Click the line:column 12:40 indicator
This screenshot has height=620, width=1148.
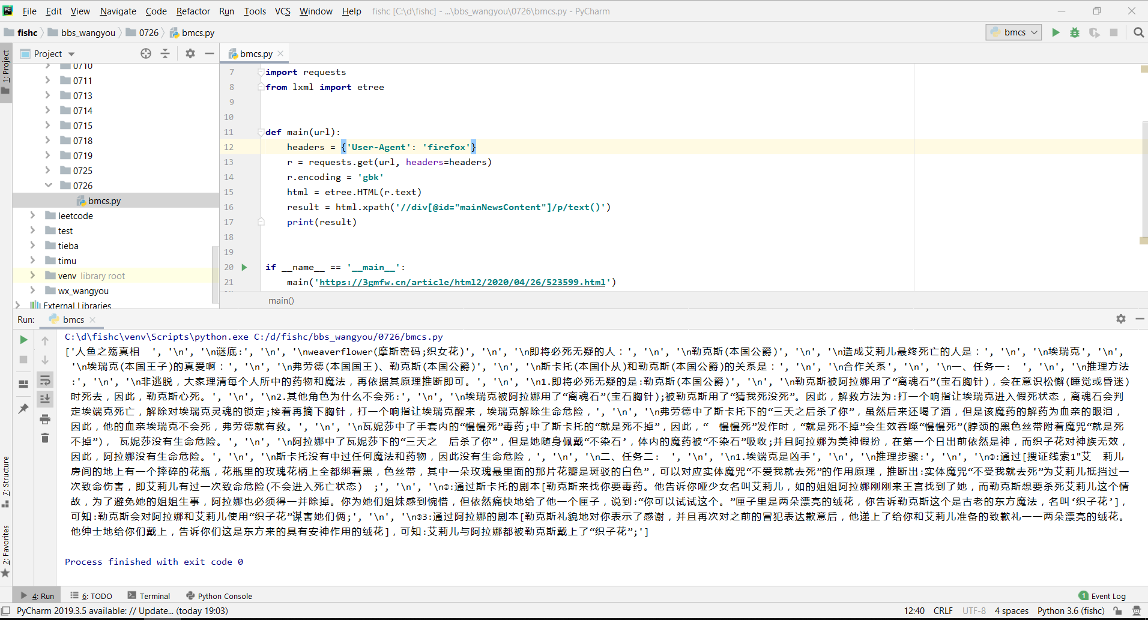[914, 610]
